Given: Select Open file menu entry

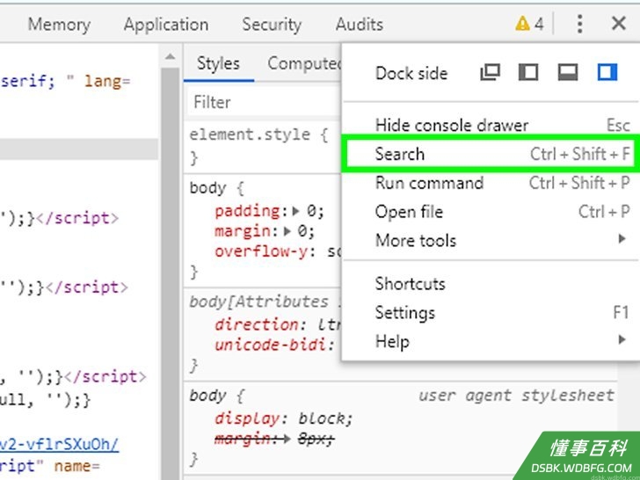Looking at the screenshot, I should [x=490, y=211].
